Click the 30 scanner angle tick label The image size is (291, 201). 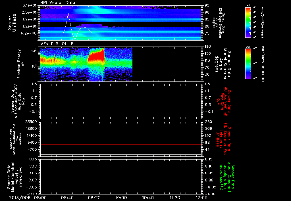click(x=207, y=74)
